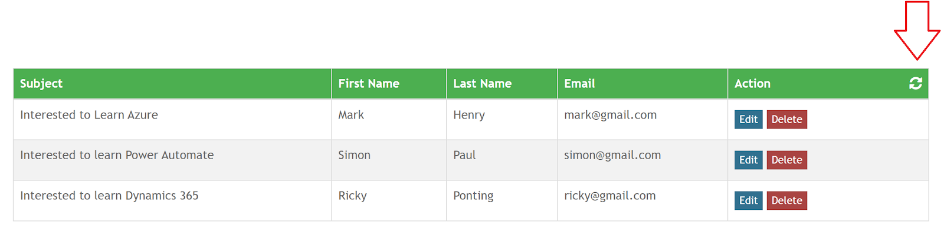This screenshot has width=944, height=237.
Task: Click the Interested to learn Dynamics 365 cell
Action: point(109,196)
